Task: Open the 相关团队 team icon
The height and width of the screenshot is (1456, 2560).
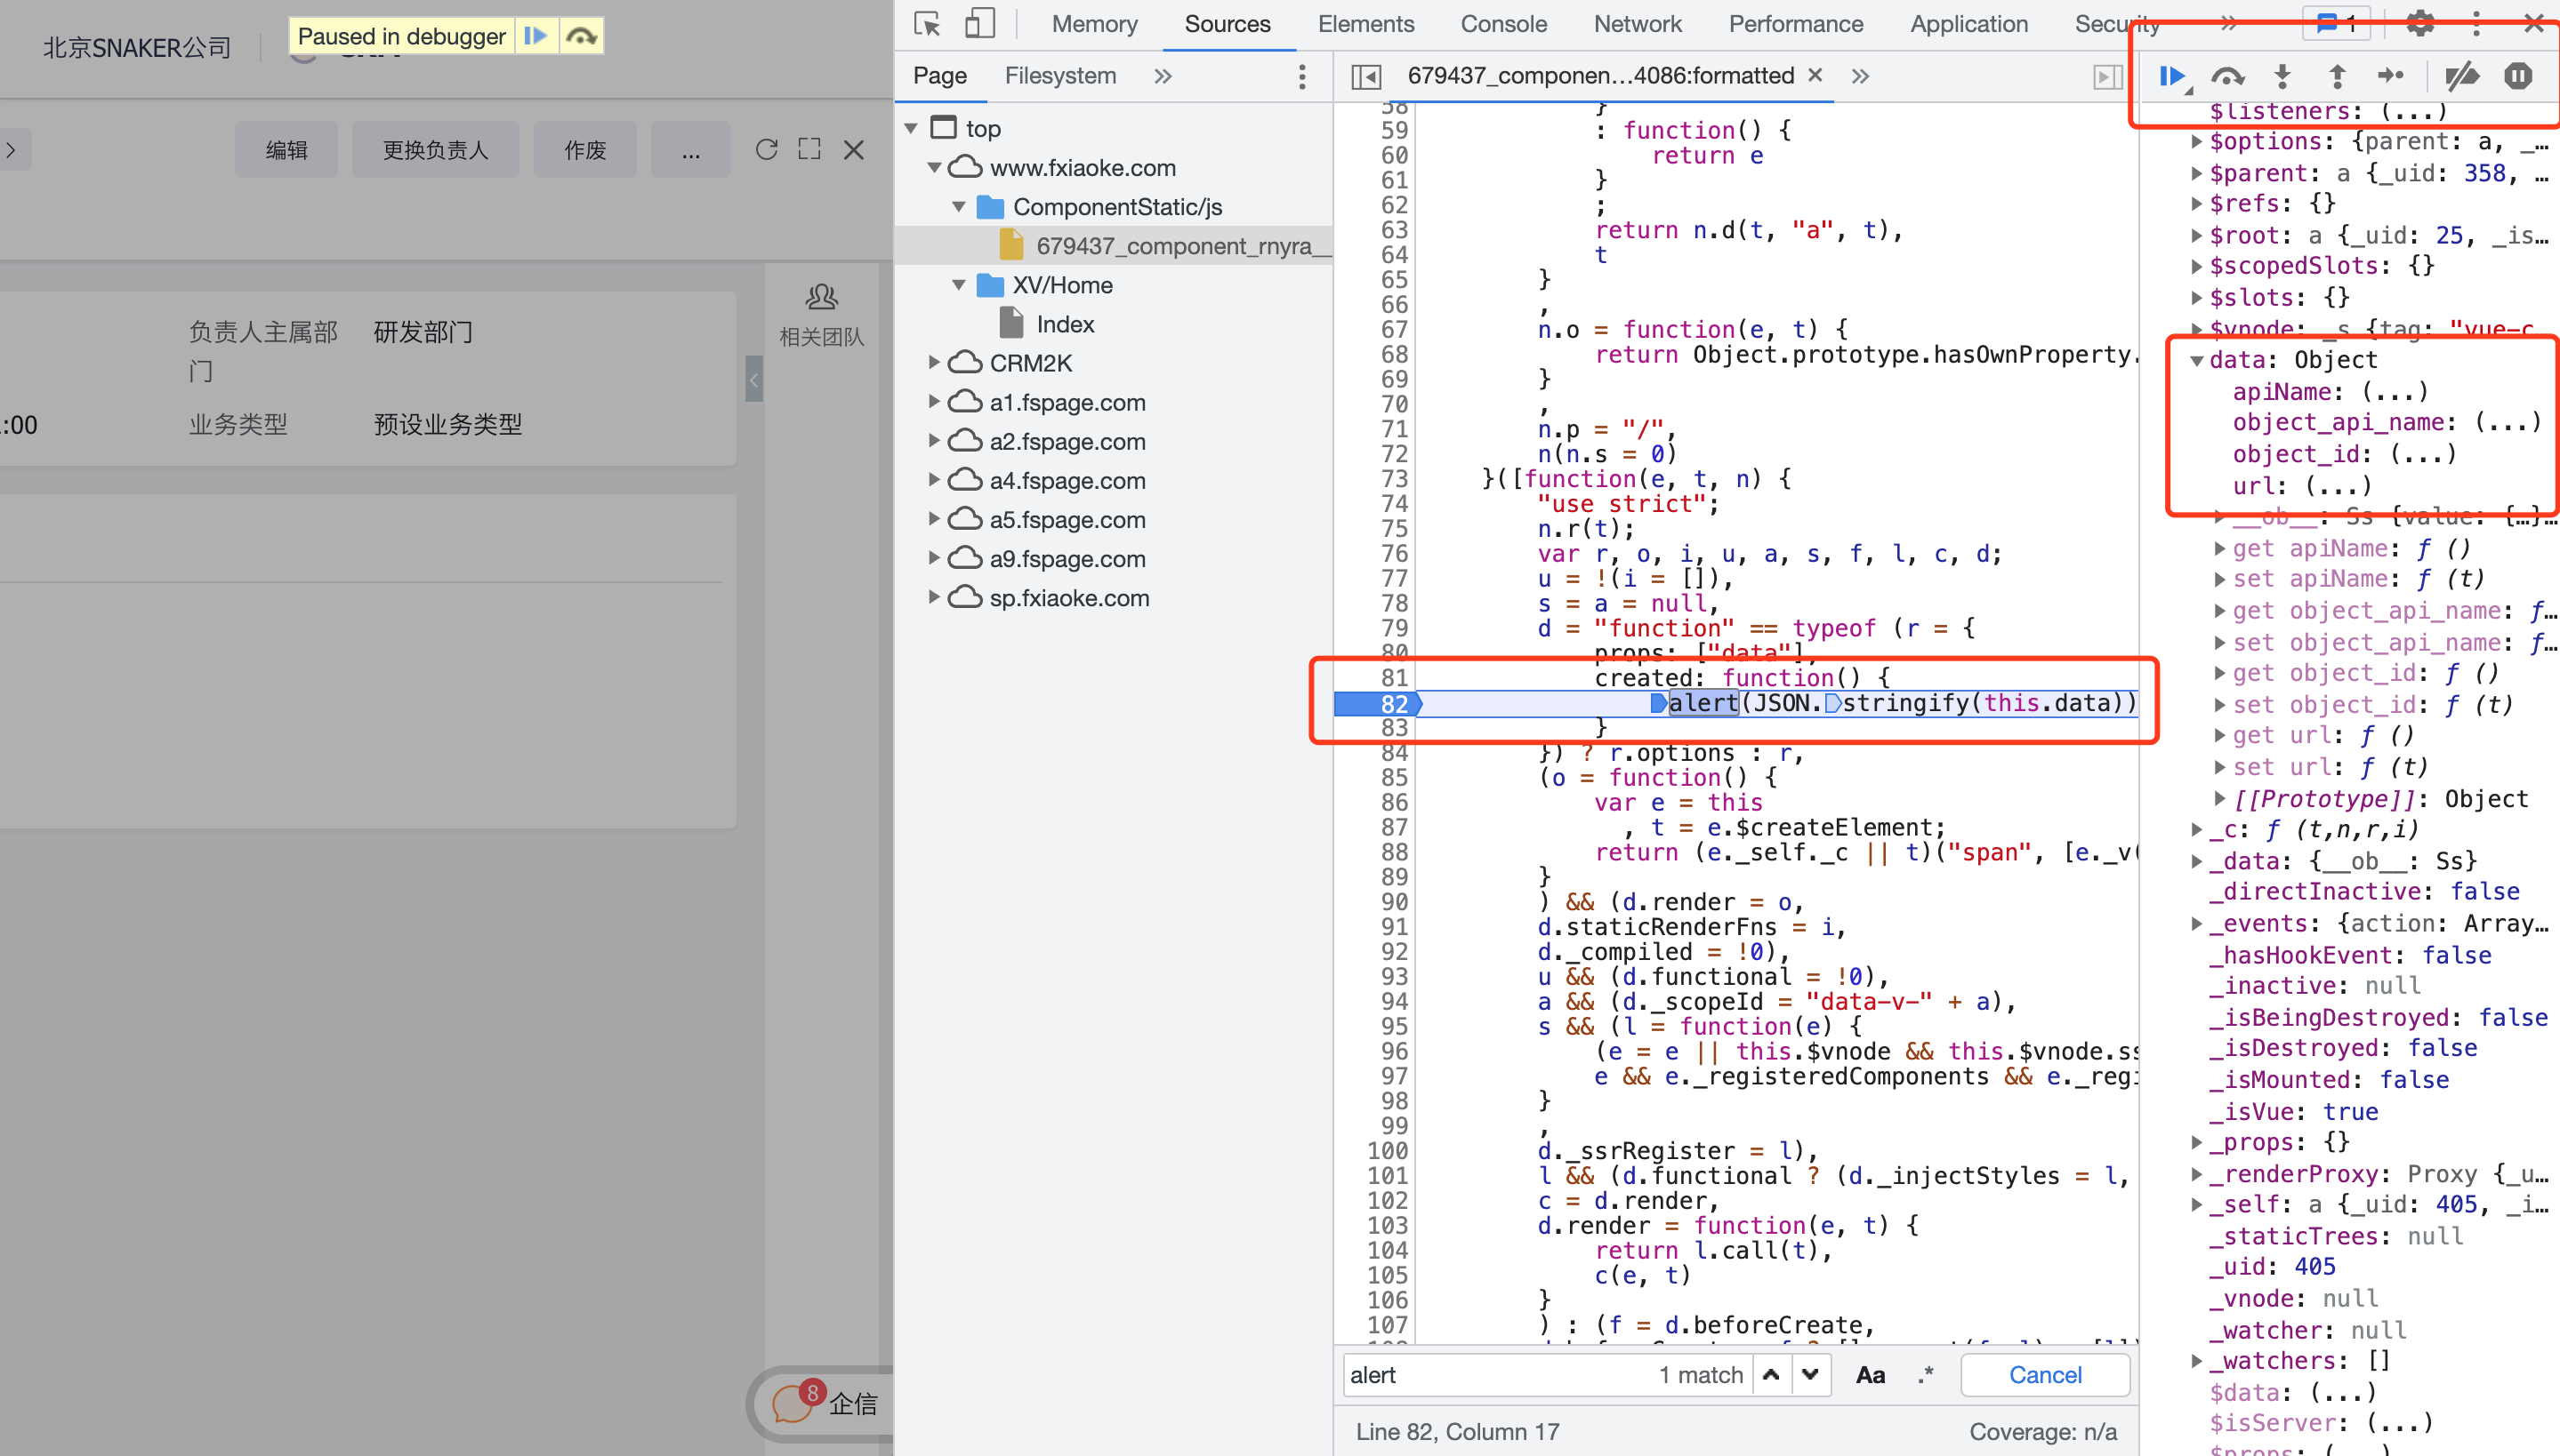Action: pos(821,297)
